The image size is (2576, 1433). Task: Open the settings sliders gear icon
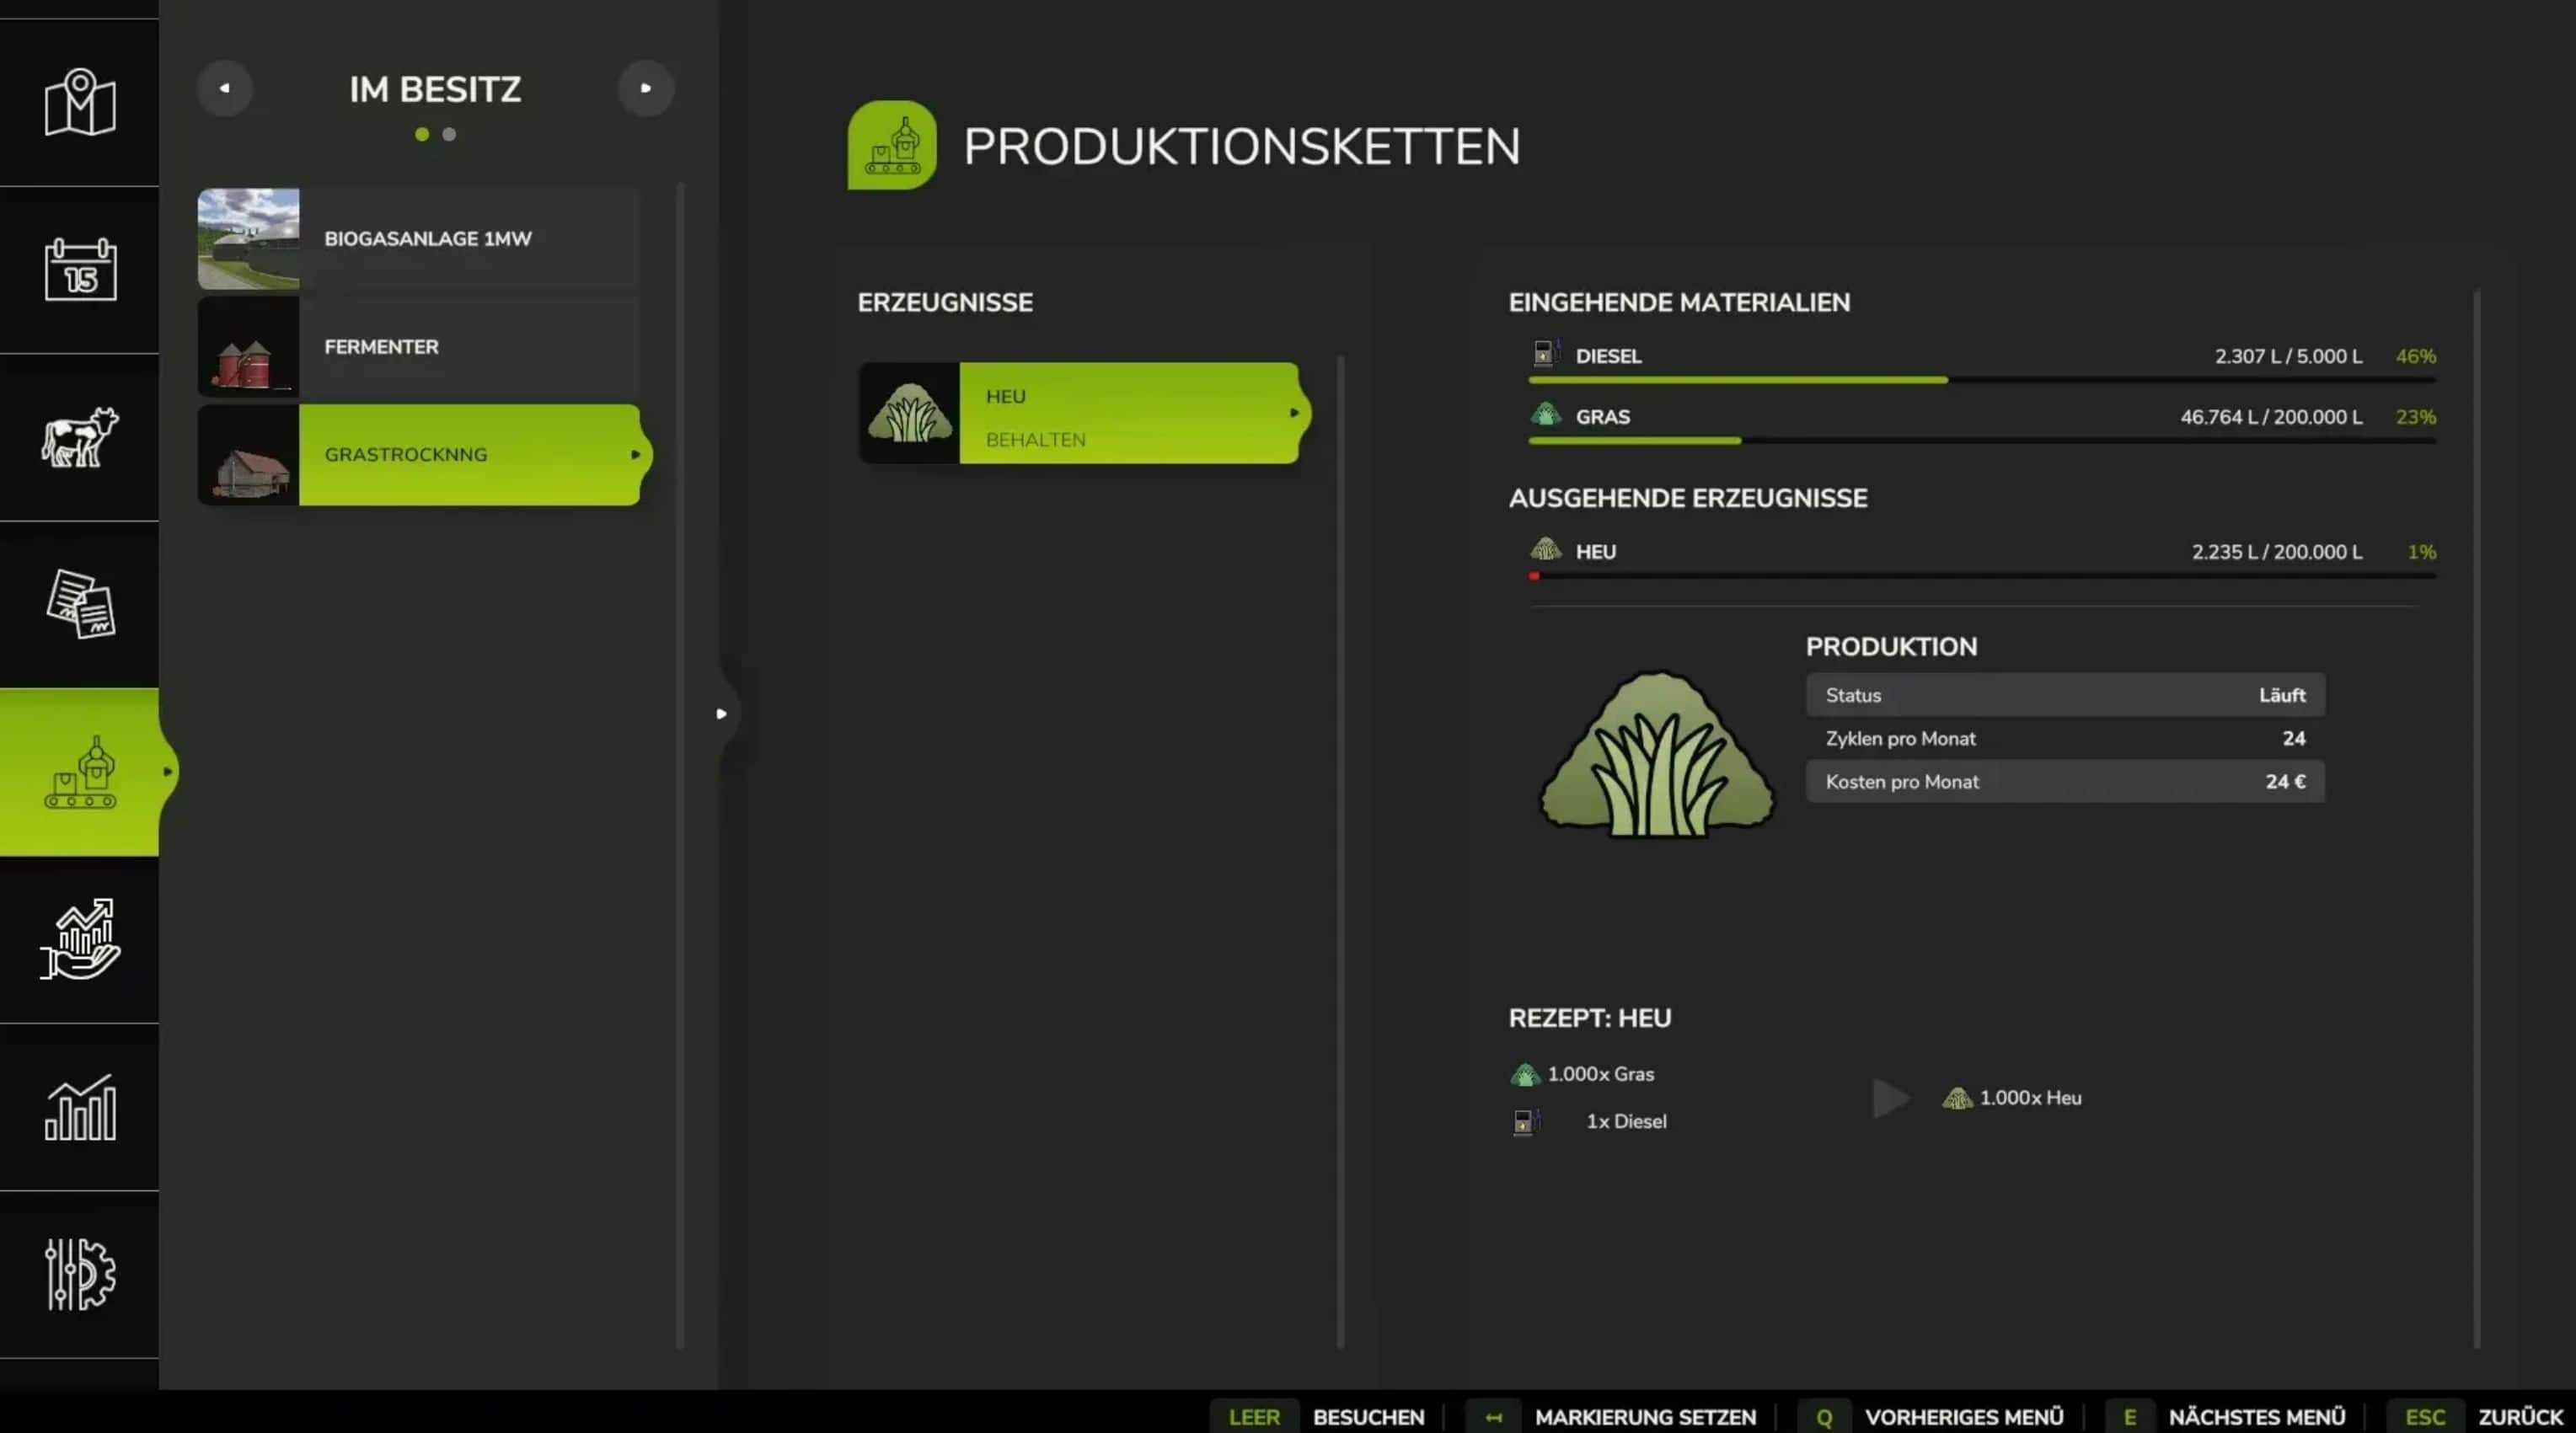pos(80,1273)
